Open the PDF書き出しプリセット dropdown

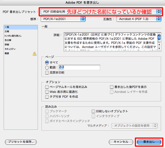coord(101,12)
